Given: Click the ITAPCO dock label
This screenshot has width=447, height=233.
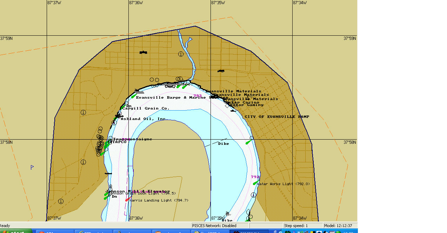Looking at the screenshot, I should 117,142.
